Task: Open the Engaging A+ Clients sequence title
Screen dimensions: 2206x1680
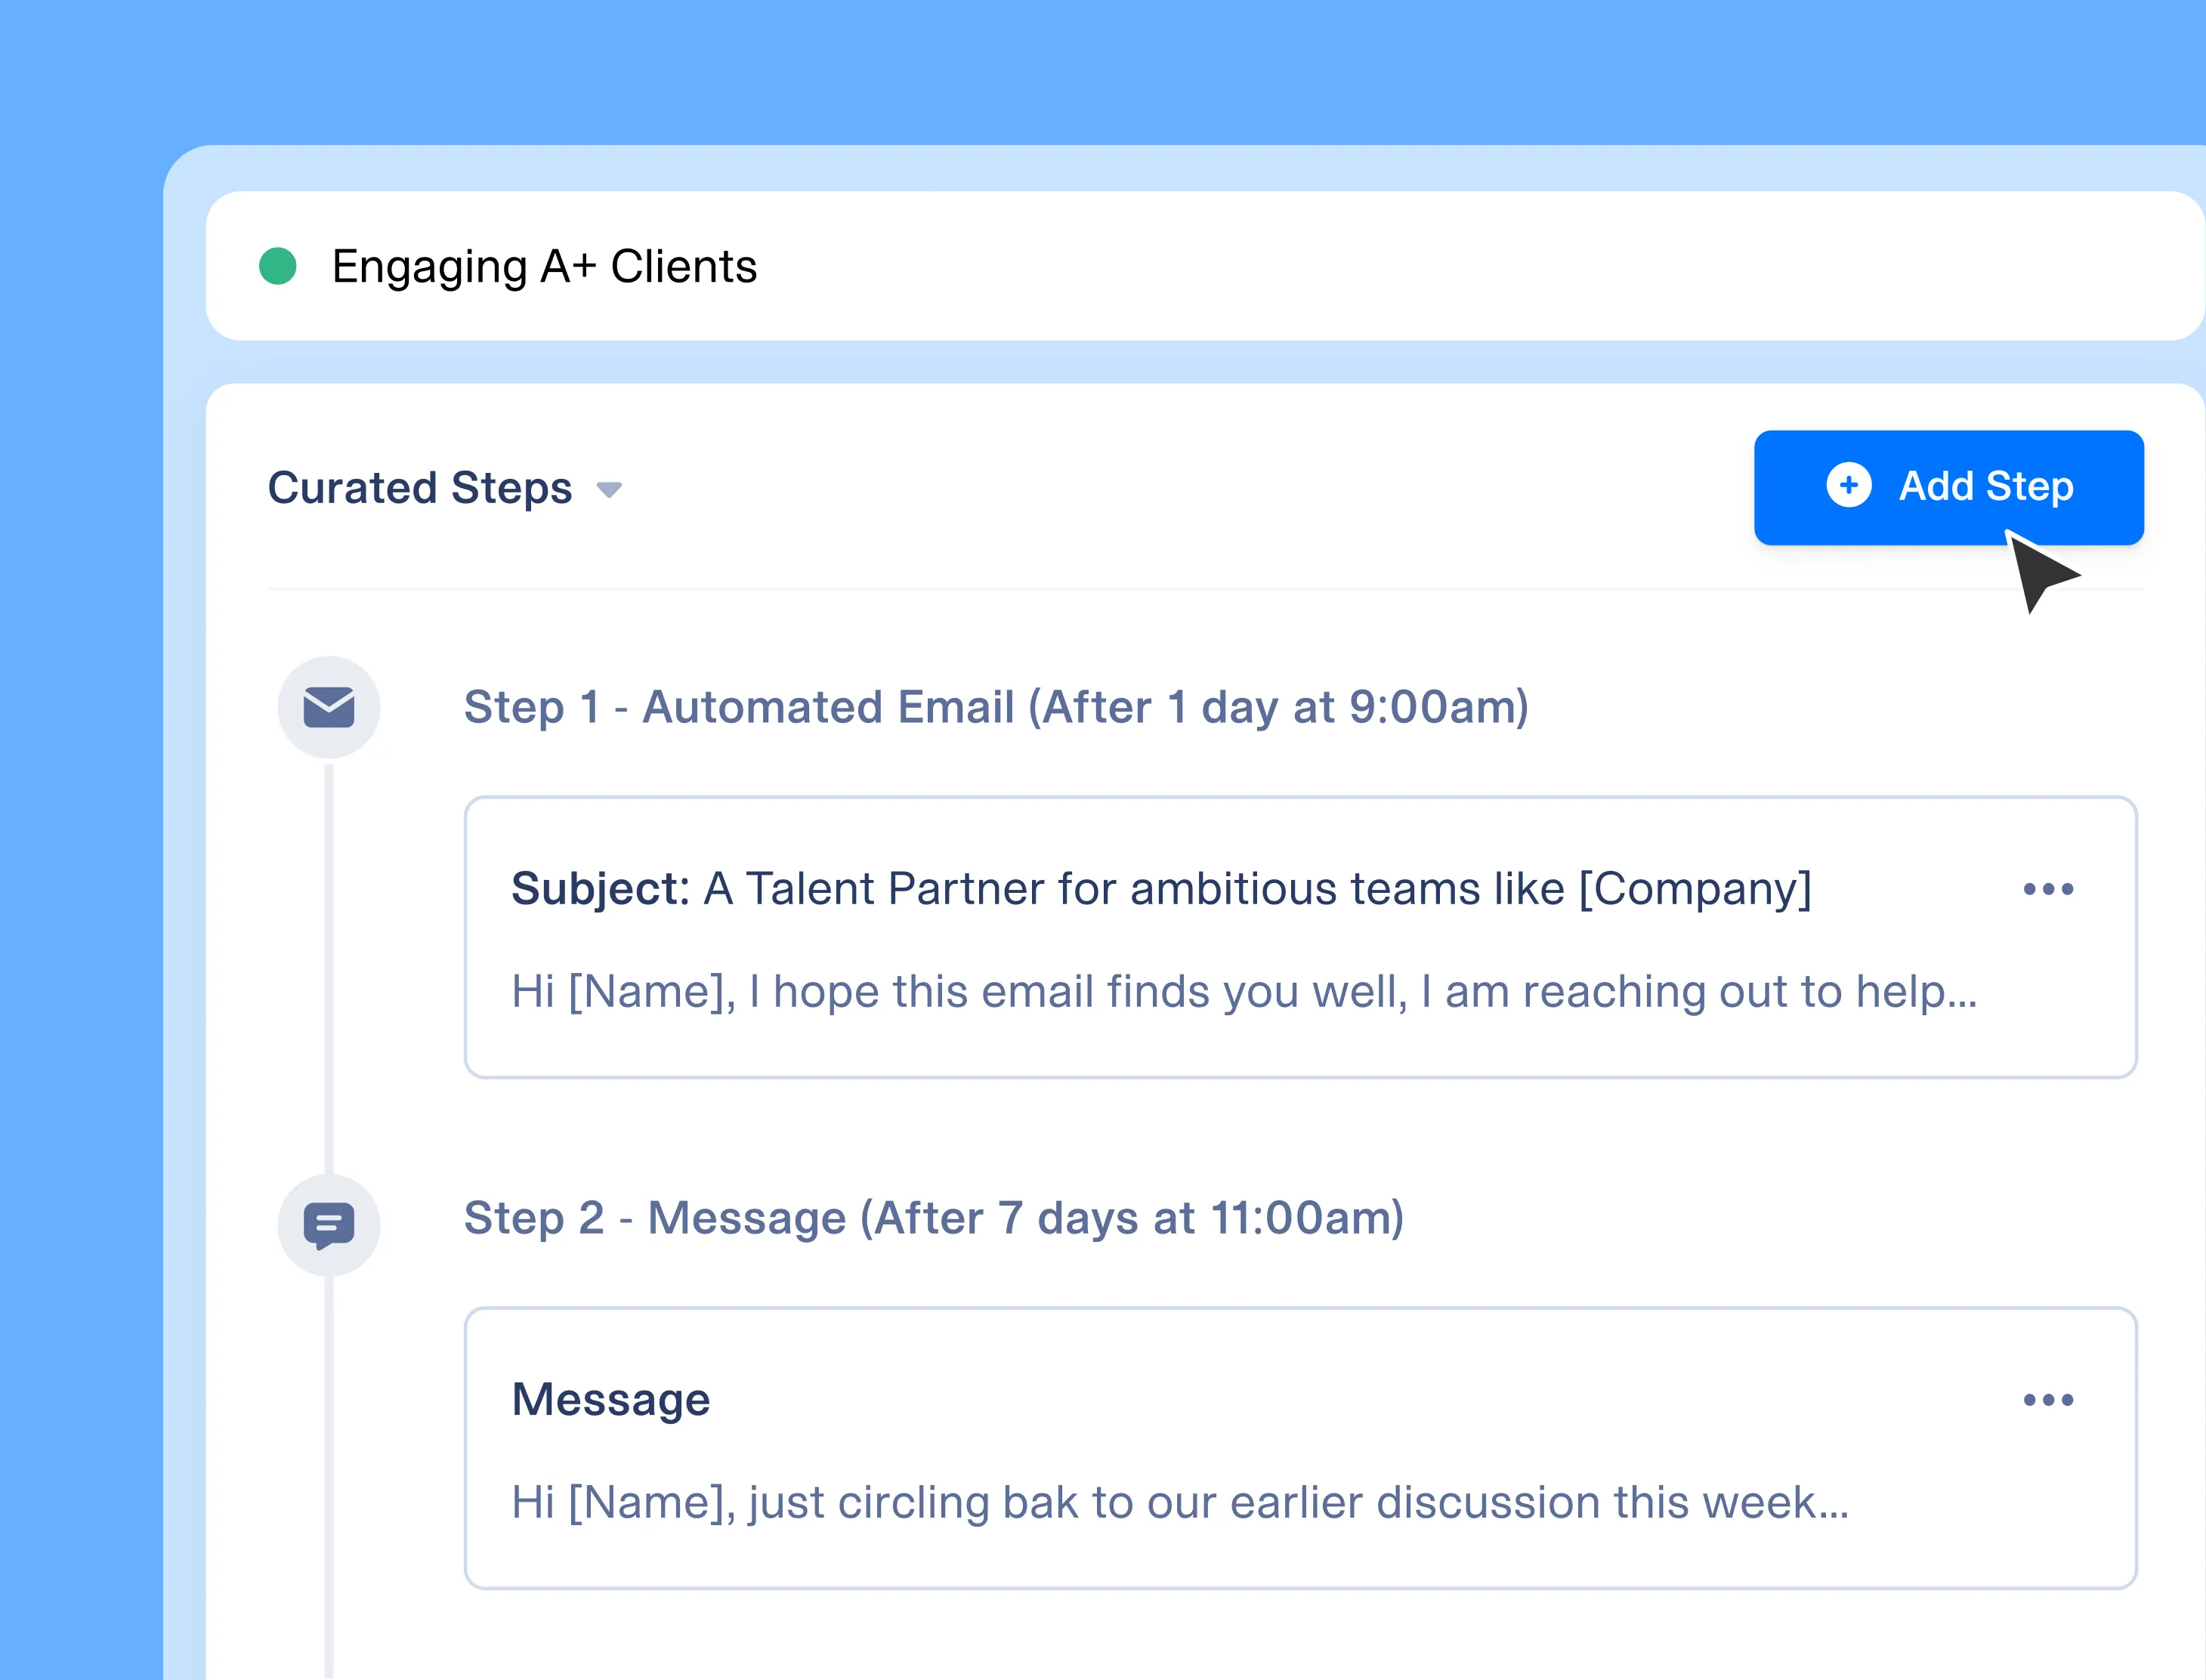Action: tap(544, 267)
